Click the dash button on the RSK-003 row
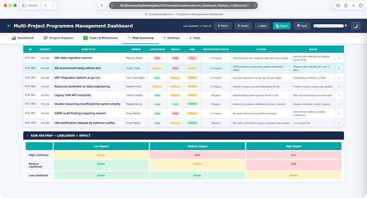 [x=339, y=78]
